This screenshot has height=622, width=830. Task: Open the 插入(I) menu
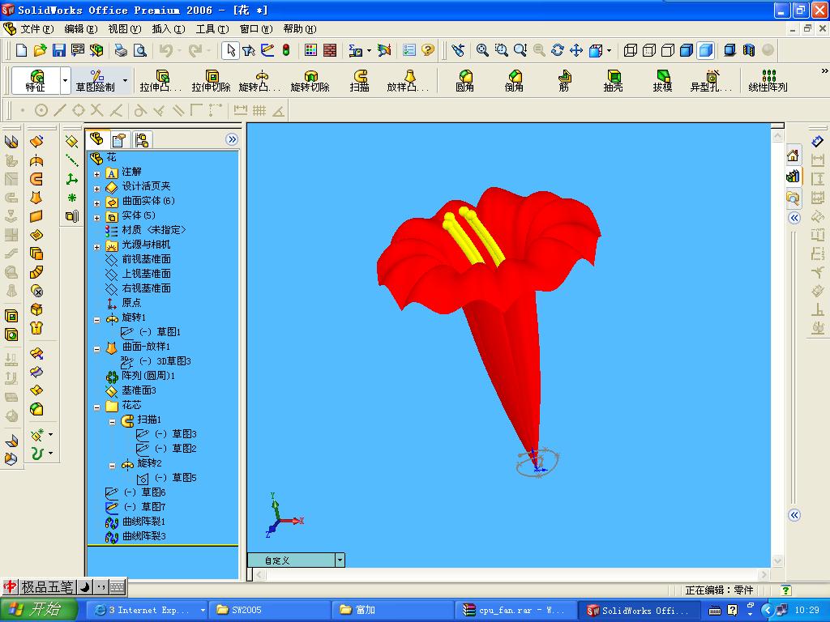169,29
